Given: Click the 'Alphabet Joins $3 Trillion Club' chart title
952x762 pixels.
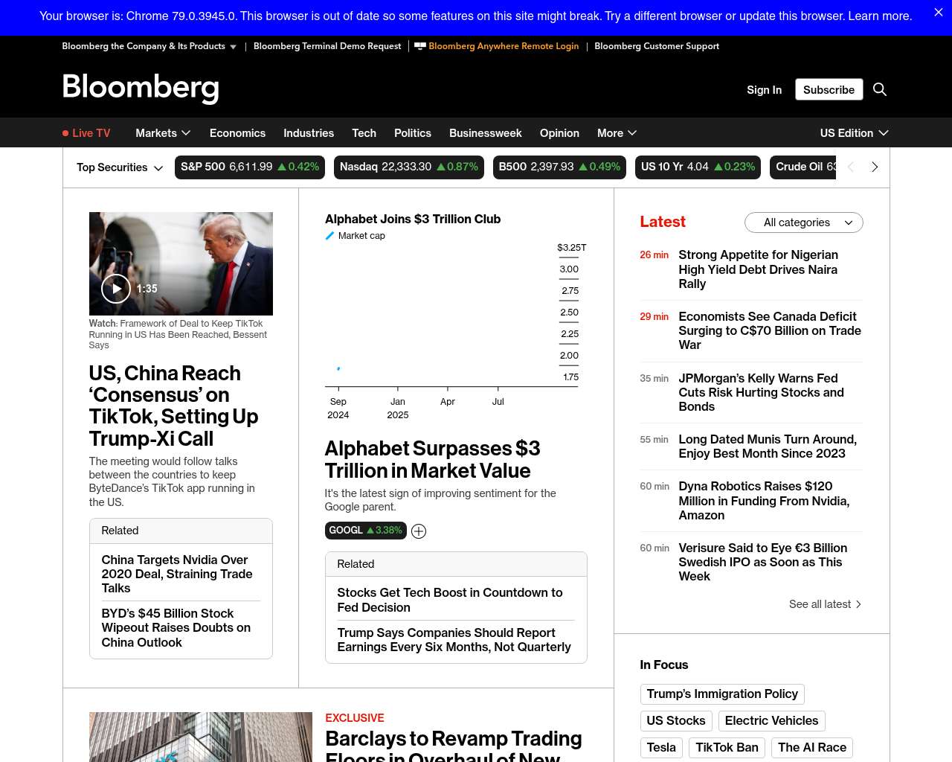Looking at the screenshot, I should point(413,219).
